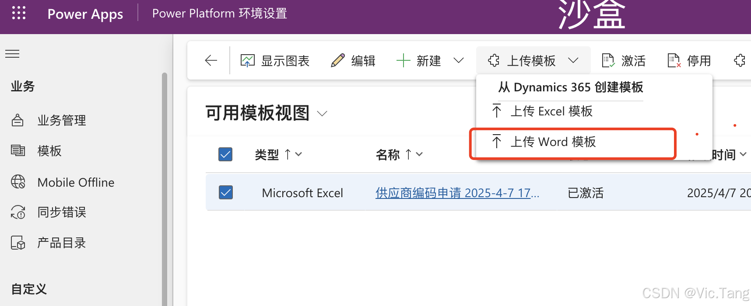
Task: Click the 模板 sidebar icon
Action: [x=18, y=150]
